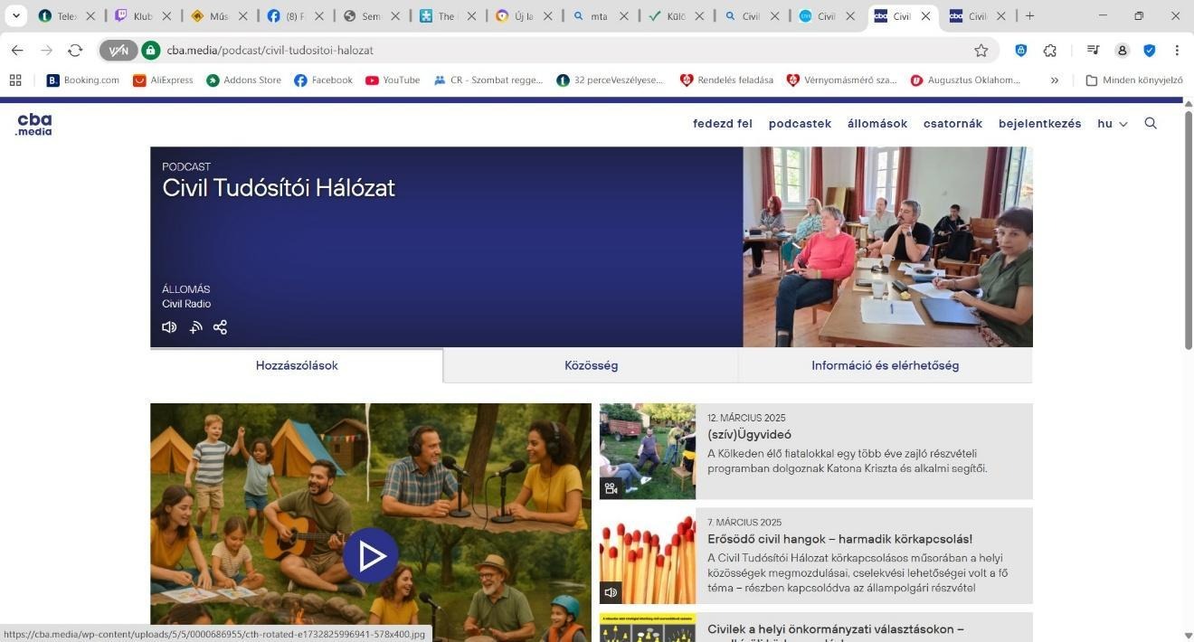The width and height of the screenshot is (1194, 642).
Task: Click the cba.media logo
Action: click(x=34, y=125)
